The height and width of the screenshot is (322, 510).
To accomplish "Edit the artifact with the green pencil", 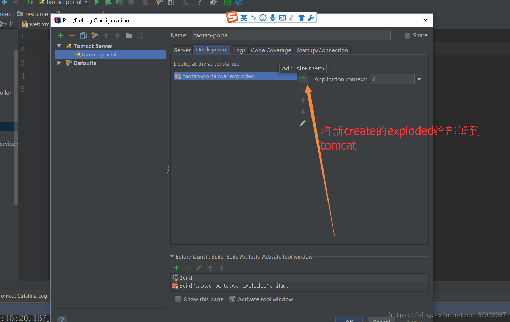I will click(x=303, y=123).
